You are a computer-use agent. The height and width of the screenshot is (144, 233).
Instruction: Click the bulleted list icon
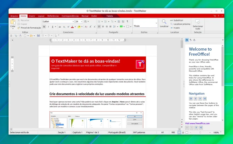[x=99, y=22]
